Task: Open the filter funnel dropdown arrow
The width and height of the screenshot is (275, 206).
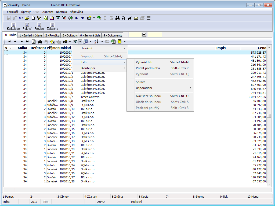Action: pyautogui.click(x=80, y=42)
